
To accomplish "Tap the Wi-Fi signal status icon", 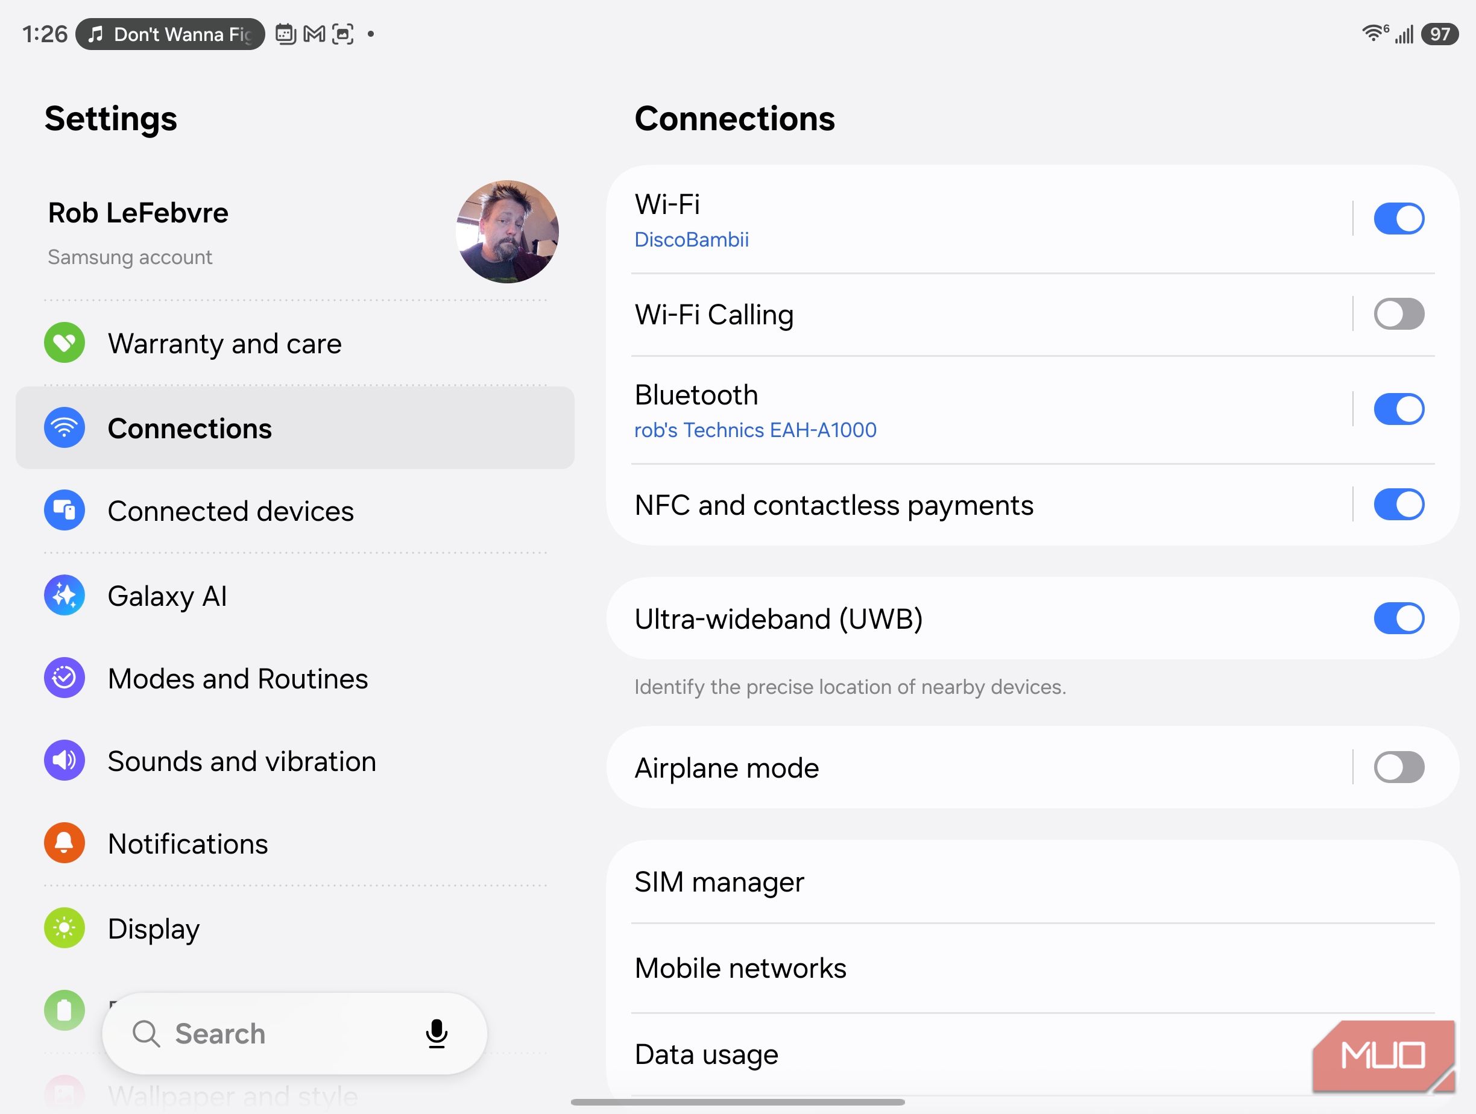I will pyautogui.click(x=1375, y=33).
